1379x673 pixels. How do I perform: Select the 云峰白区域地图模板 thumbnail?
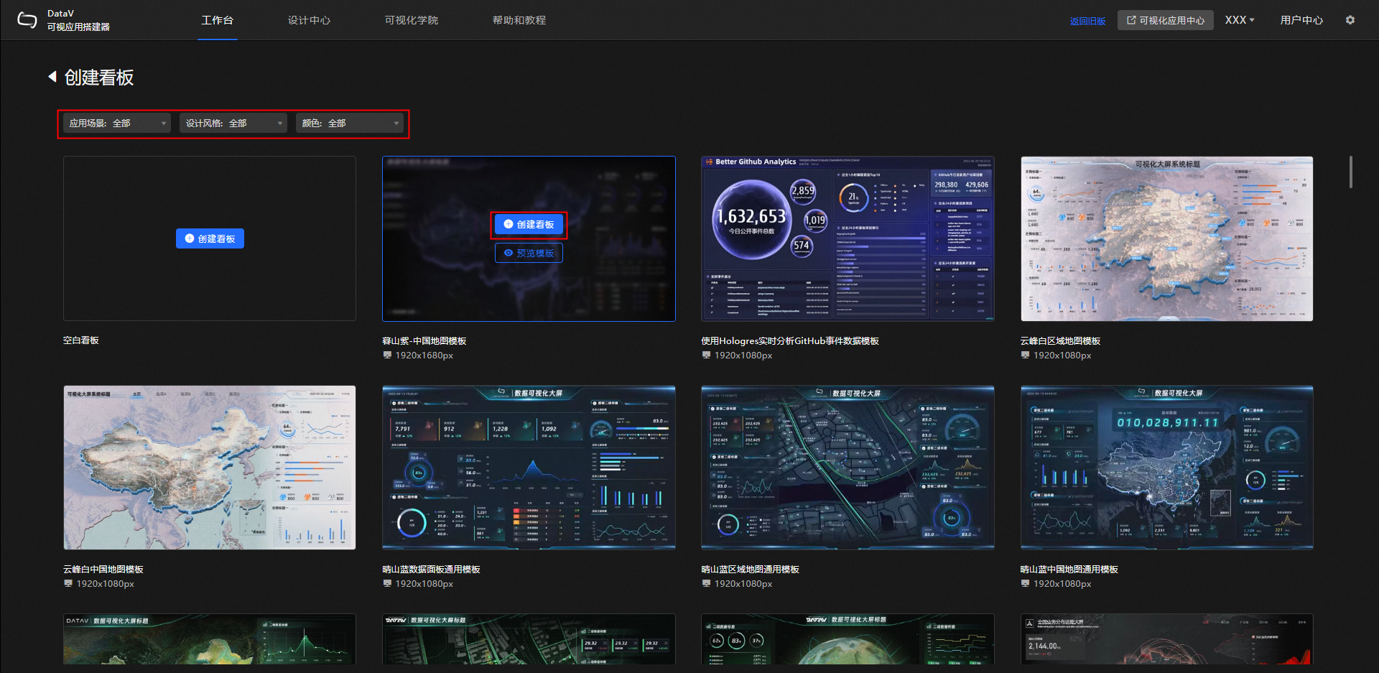1166,238
